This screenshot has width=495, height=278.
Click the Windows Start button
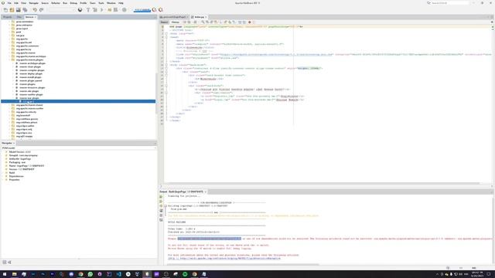pos(5,274)
